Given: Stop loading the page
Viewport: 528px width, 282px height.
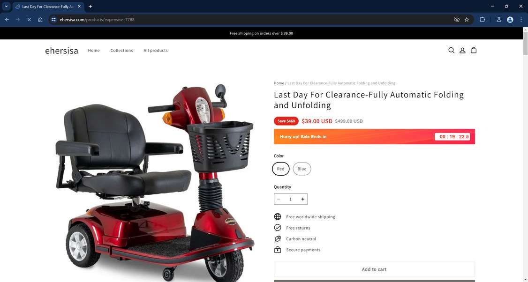Looking at the screenshot, I should coord(29,20).
